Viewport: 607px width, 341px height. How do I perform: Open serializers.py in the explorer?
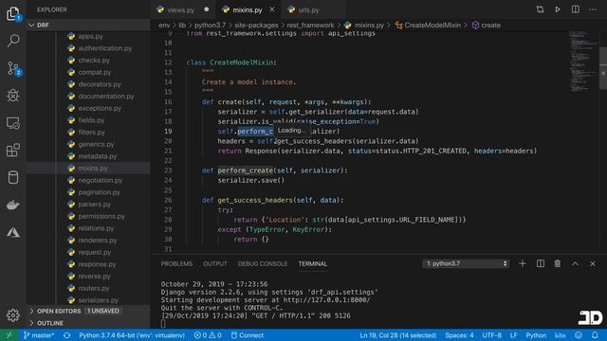[99, 300]
